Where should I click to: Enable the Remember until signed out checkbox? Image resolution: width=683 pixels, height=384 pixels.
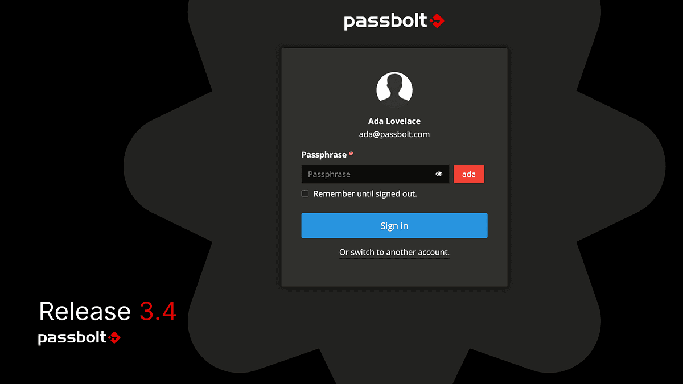[x=305, y=194]
